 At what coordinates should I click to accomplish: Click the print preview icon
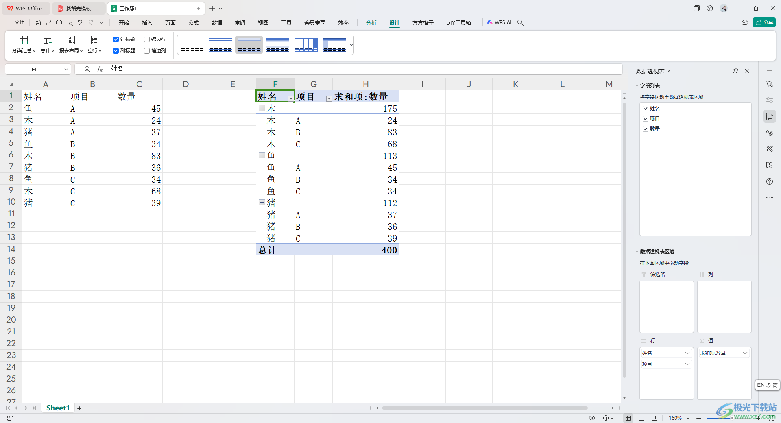[x=70, y=23]
